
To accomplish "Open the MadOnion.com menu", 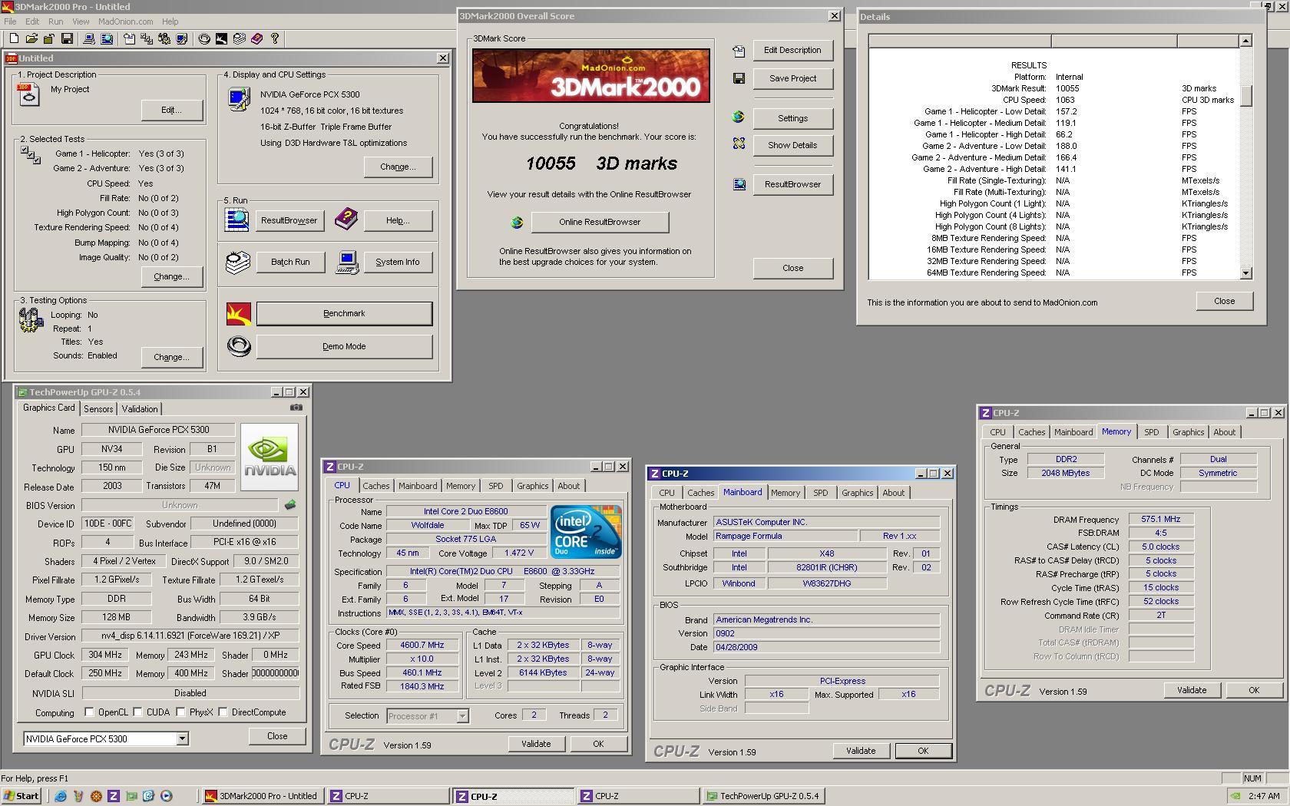I will (125, 21).
